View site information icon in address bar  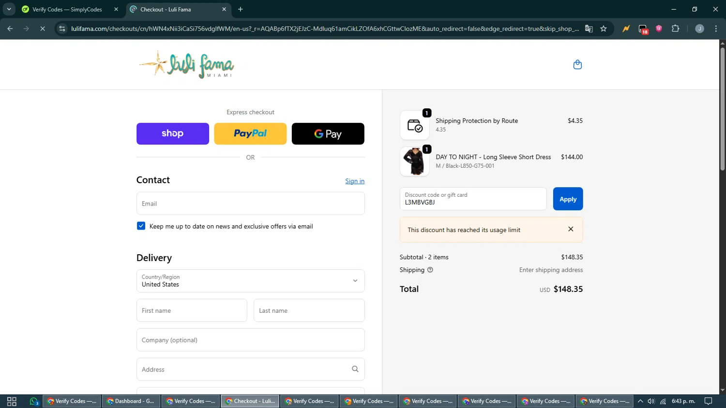[62, 29]
